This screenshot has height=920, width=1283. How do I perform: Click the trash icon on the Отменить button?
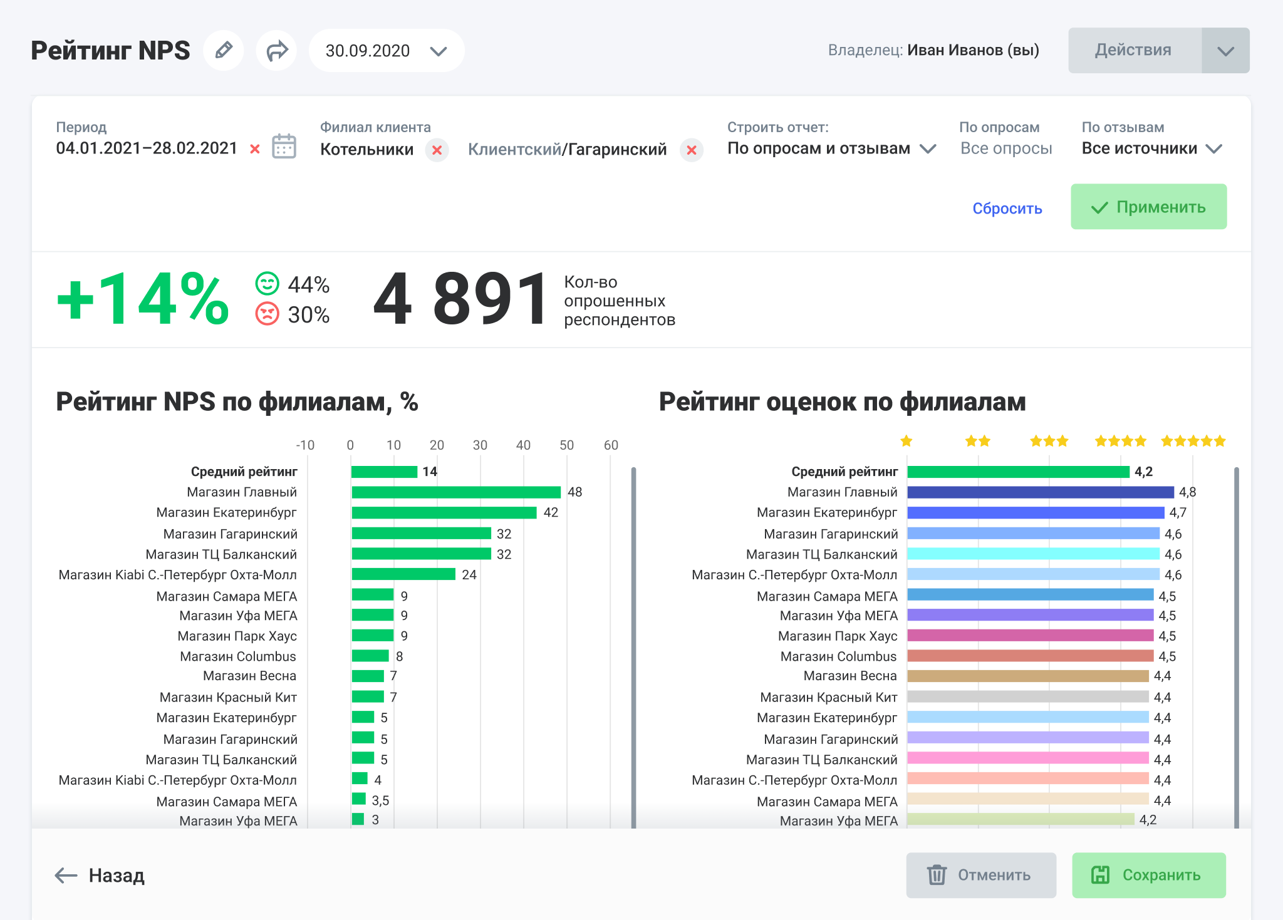(937, 875)
